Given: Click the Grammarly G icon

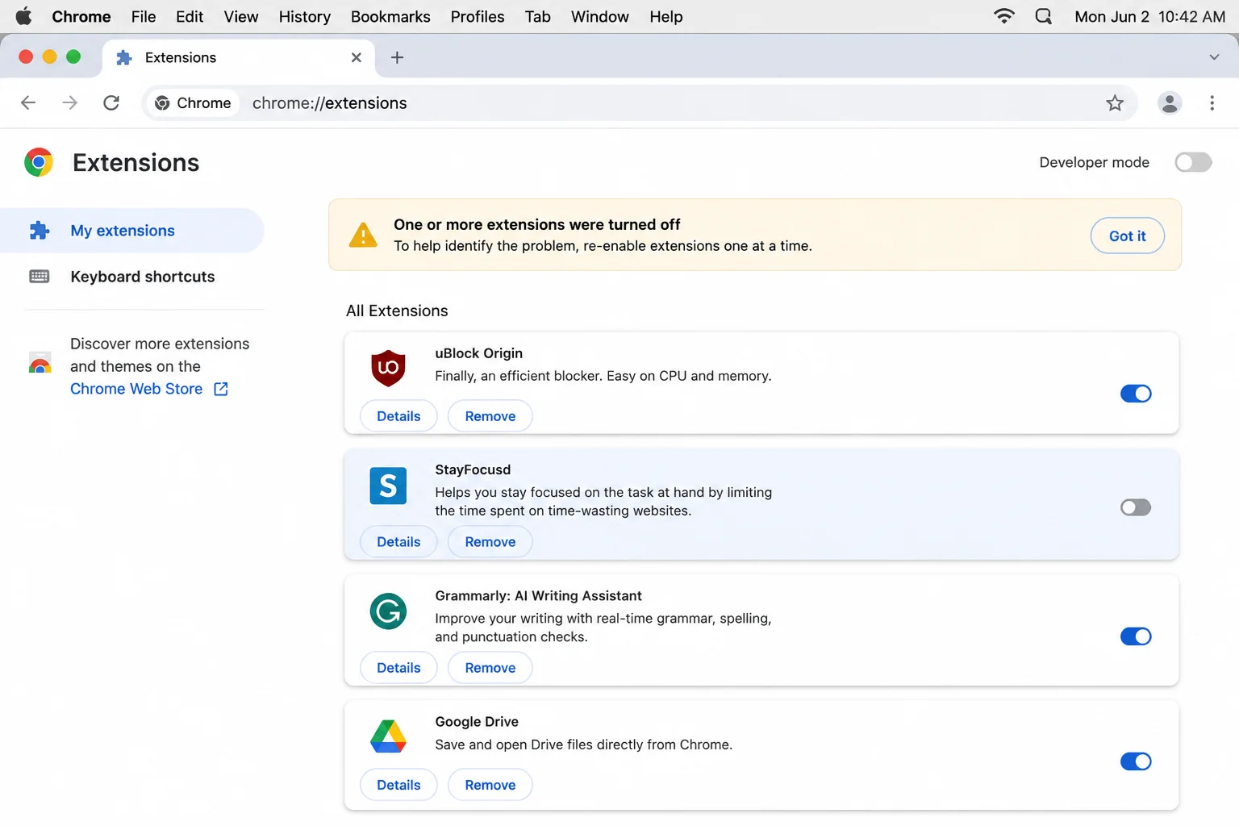Looking at the screenshot, I should click(x=388, y=611).
